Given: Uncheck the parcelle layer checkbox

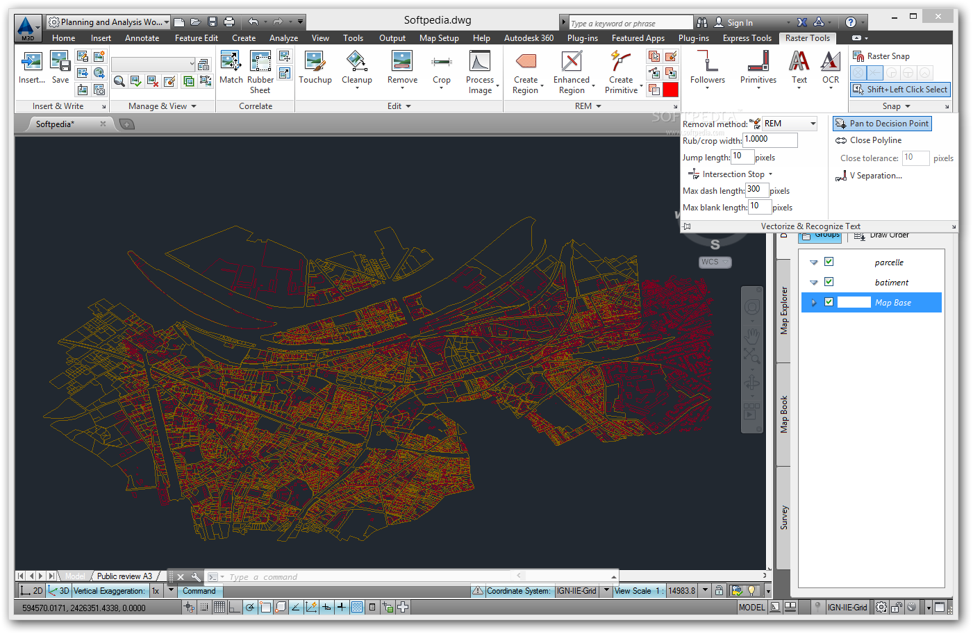Looking at the screenshot, I should point(829,262).
